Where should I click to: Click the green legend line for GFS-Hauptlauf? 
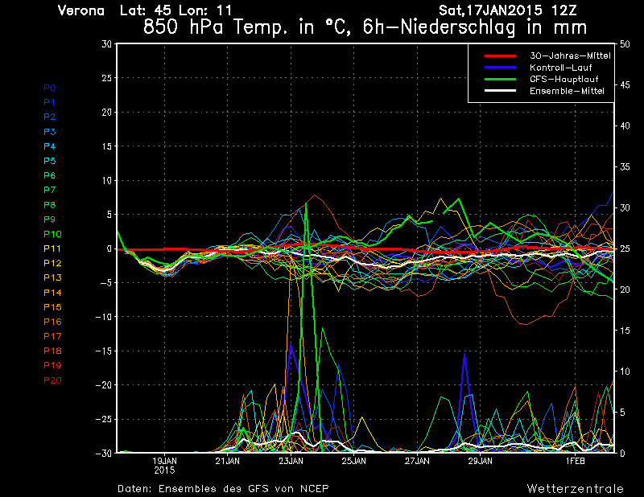(x=500, y=79)
